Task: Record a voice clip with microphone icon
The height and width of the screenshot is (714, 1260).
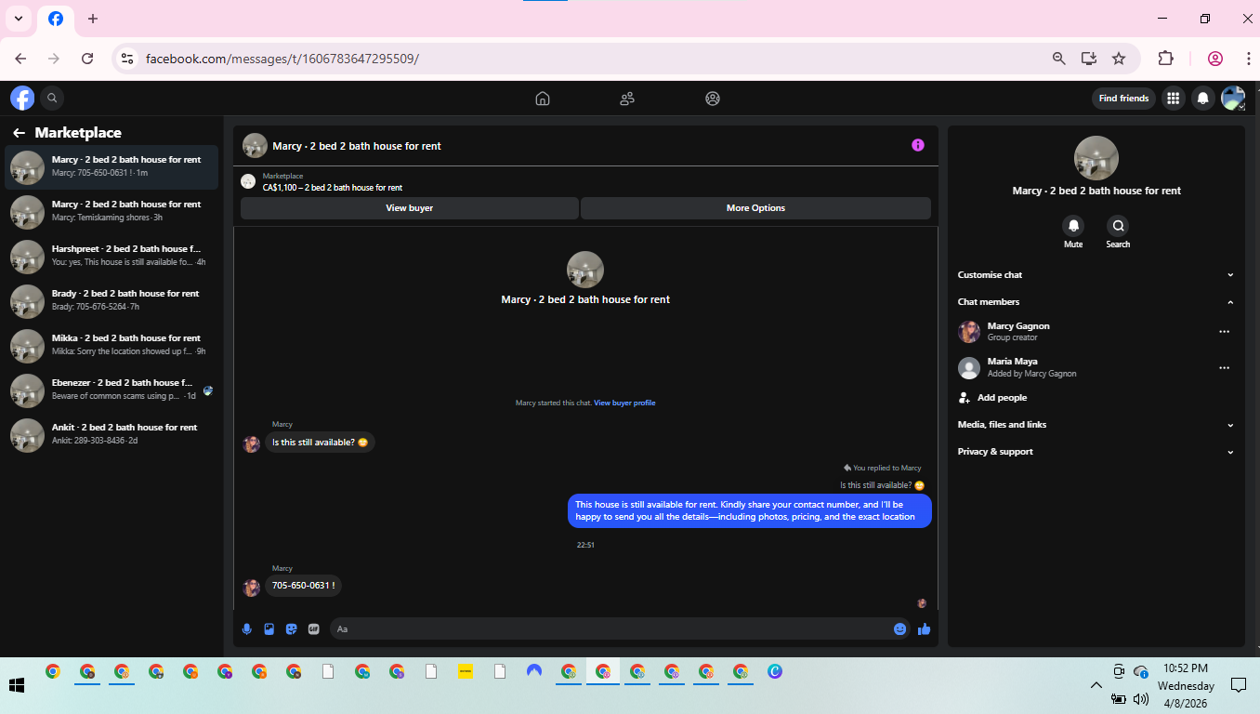Action: coord(247,629)
